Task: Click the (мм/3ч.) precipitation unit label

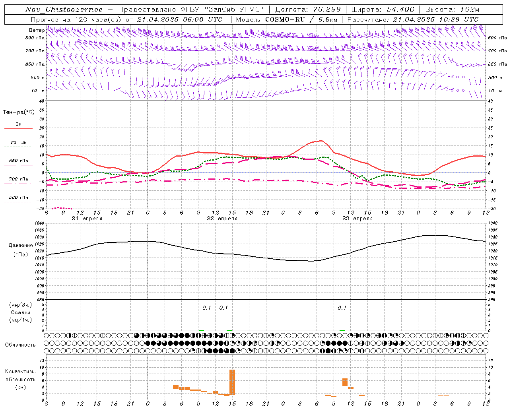Action: (20, 305)
